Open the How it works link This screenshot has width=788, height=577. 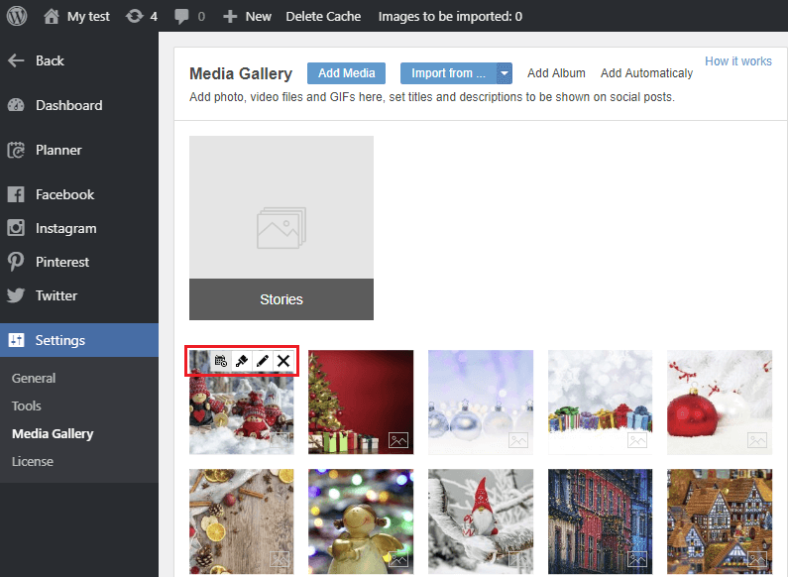point(738,61)
